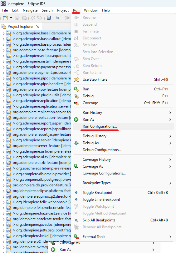
Task: Close the Project Explorer tab
Action: click(38, 27)
